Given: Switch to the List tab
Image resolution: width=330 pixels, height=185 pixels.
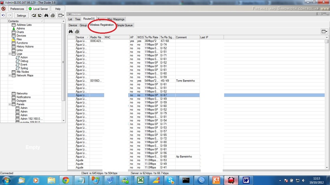Looking at the screenshot, I should point(70,19).
